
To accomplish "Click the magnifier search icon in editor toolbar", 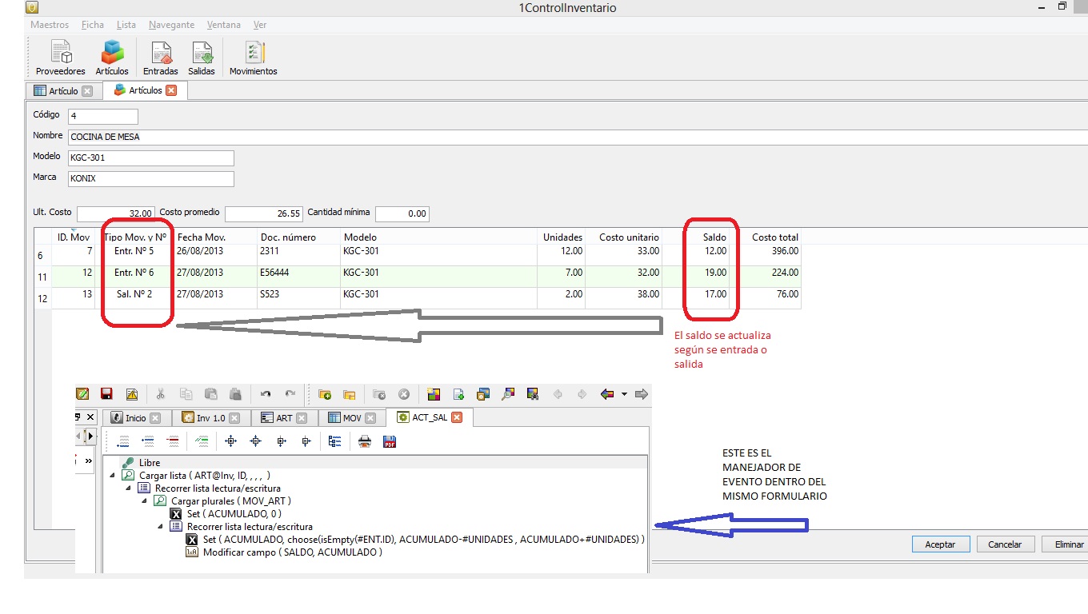I will [508, 394].
